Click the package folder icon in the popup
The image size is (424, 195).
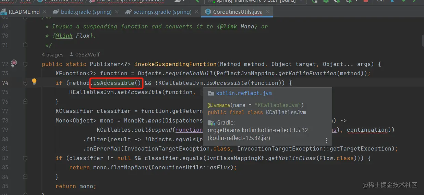[211, 93]
